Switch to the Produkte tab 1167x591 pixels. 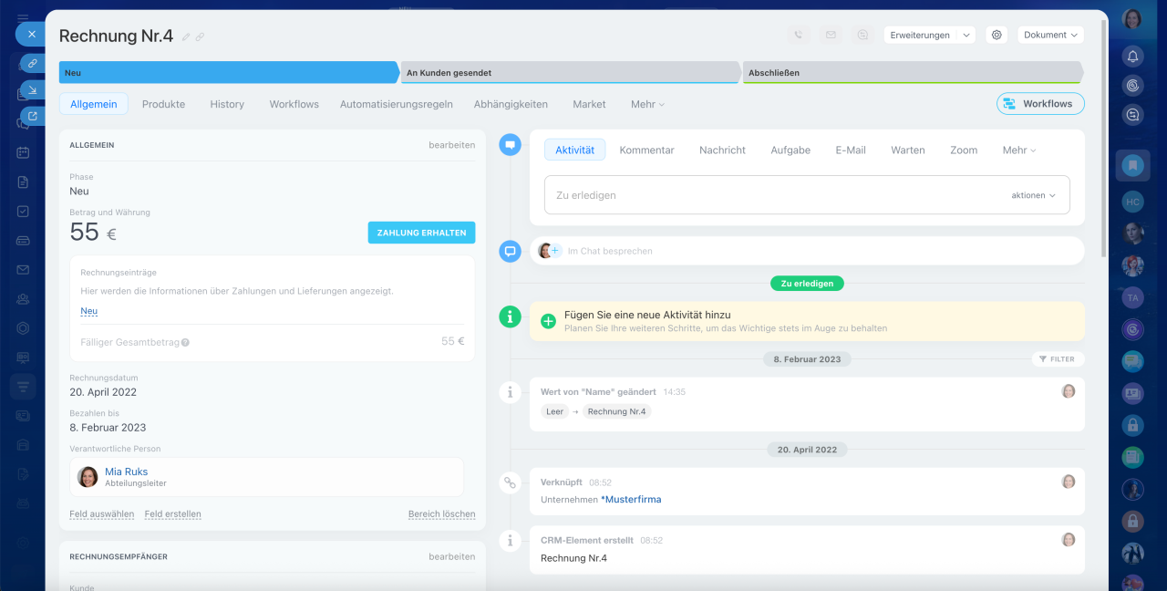(163, 104)
